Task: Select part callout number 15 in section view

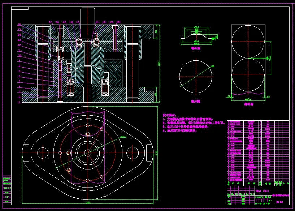Action: coord(19,30)
